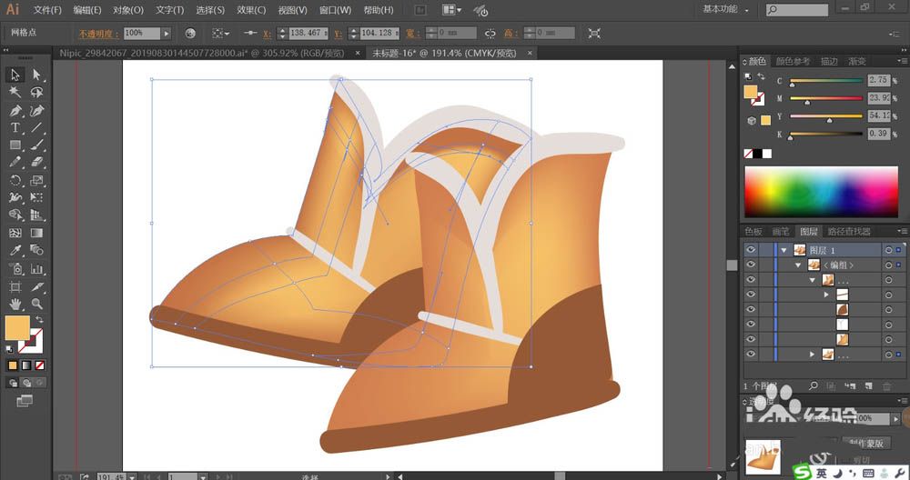
Task: Activate the Eyedropper tool
Action: click(x=15, y=250)
